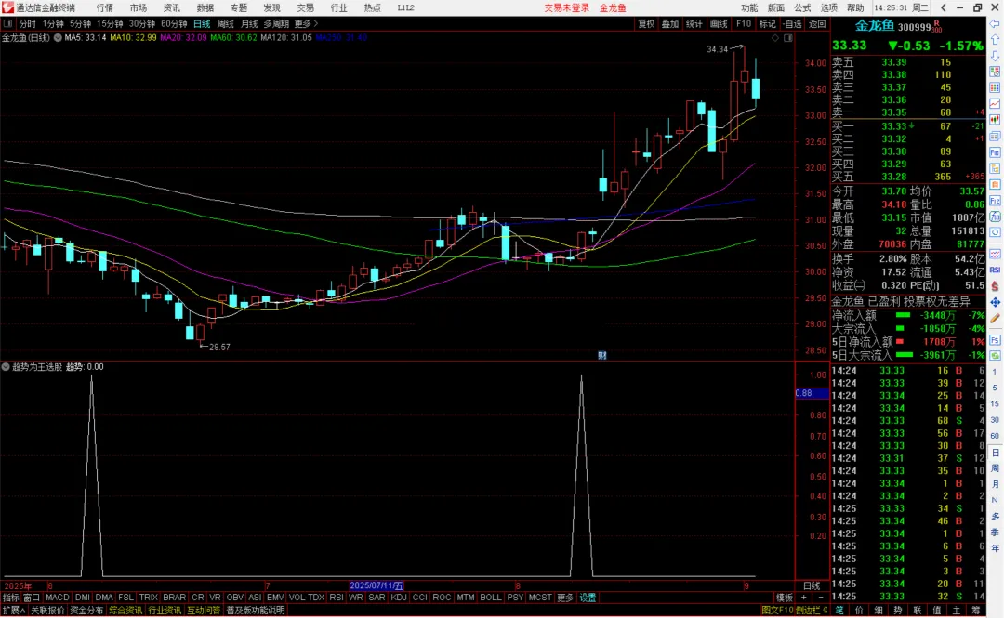Click the toolbar back chevron arrow
Image resolution: width=1004 pixels, height=618 pixels.
pos(944,7)
